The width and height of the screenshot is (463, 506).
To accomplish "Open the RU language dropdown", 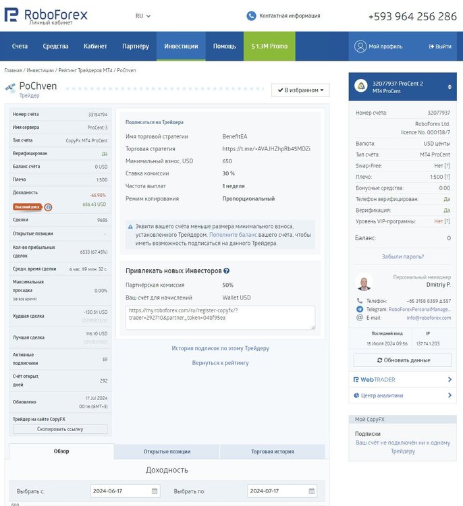I will pos(143,16).
